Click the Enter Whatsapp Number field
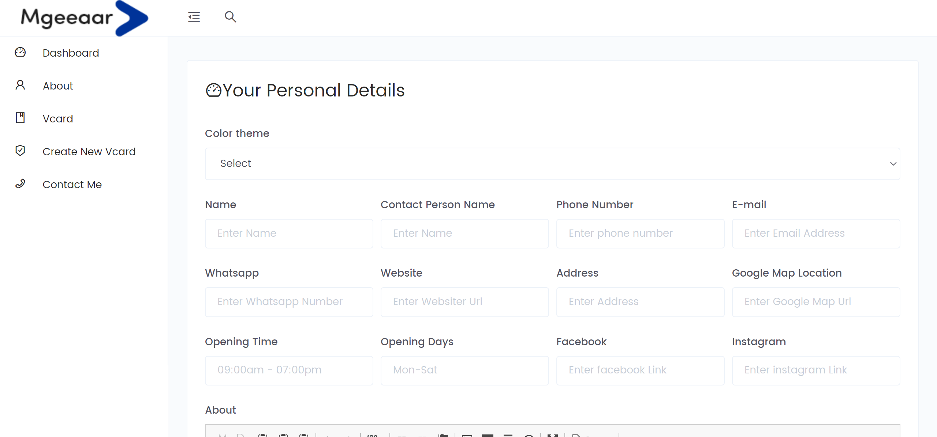Viewport: 937px width, 437px height. 289,302
